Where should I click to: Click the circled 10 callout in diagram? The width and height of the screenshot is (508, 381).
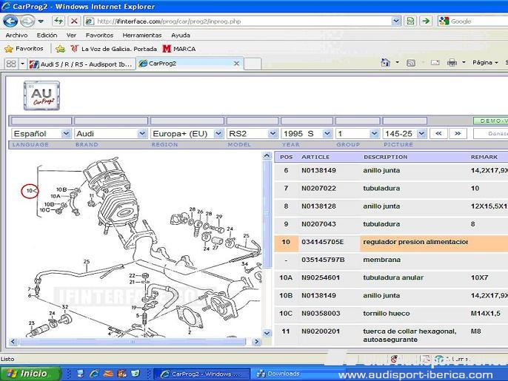[x=30, y=191]
